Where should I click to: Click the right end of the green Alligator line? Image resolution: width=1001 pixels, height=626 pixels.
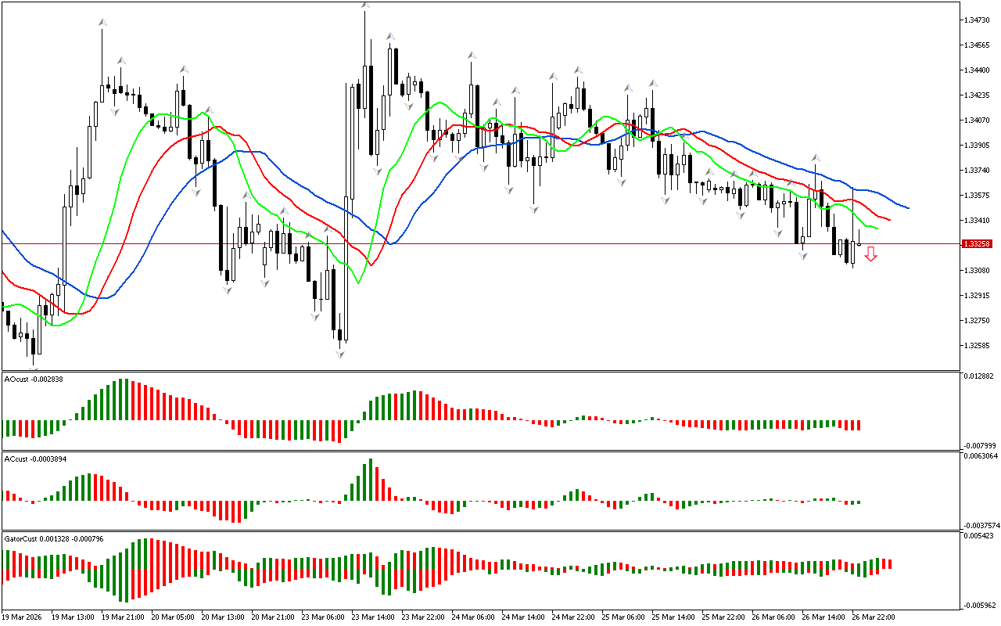[877, 228]
